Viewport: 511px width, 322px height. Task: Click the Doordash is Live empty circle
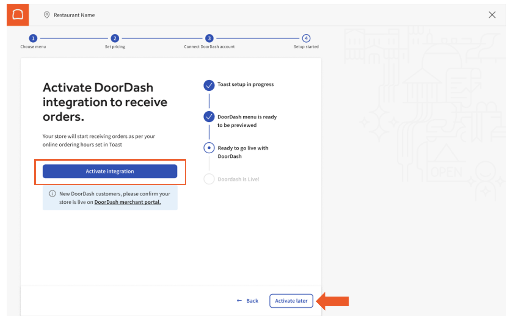[x=209, y=179]
